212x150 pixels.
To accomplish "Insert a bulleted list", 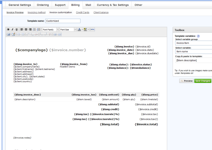I will click(x=34, y=30).
